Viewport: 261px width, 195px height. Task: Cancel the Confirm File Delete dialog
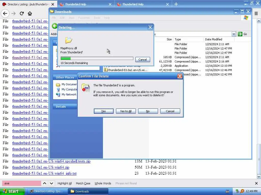coord(170,111)
